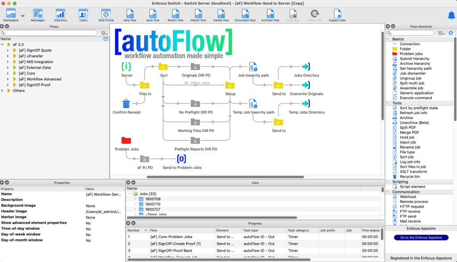Image resolution: width=457 pixels, height=262 pixels.
Task: Collapse the Communication section in Flow elements
Action: pyautogui.click(x=388, y=192)
